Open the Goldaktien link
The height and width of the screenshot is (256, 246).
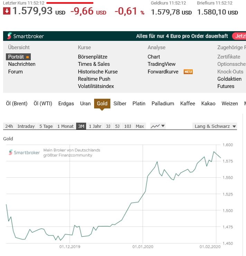229,79
